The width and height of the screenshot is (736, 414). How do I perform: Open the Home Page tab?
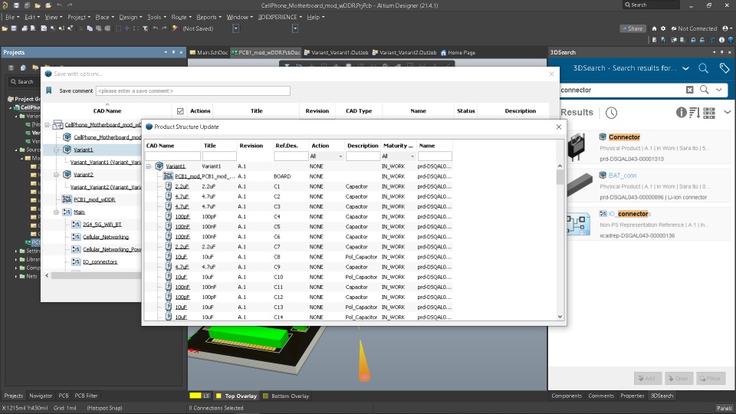point(458,53)
